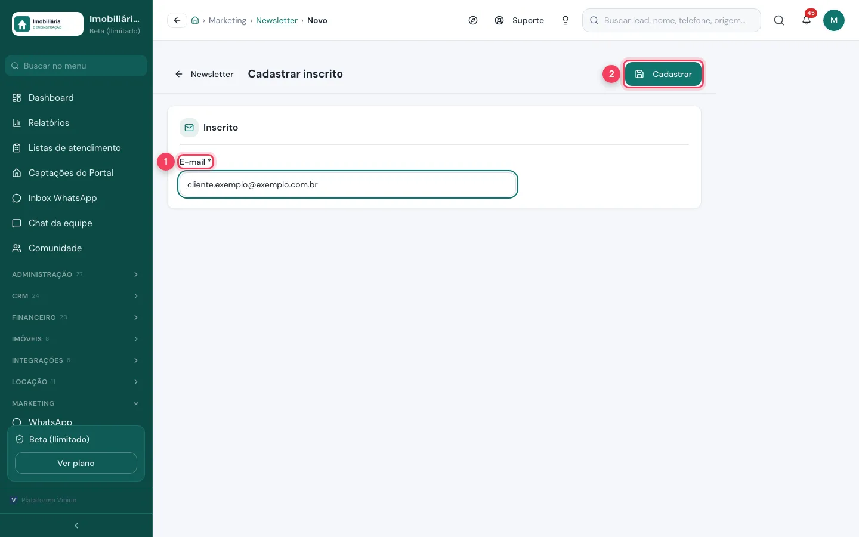Expand the FINANCEIRO section
The height and width of the screenshot is (537, 859).
pyautogui.click(x=76, y=317)
